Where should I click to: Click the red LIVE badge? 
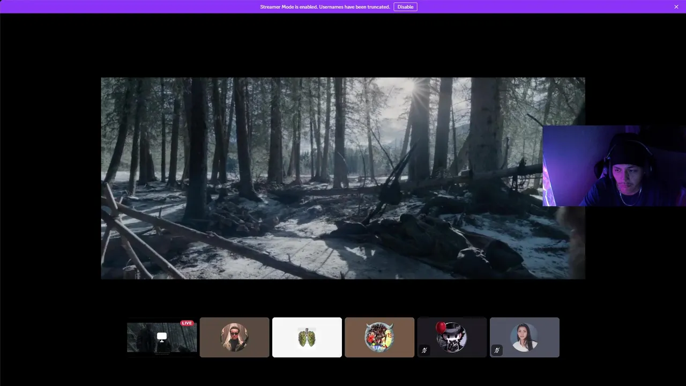pos(187,323)
